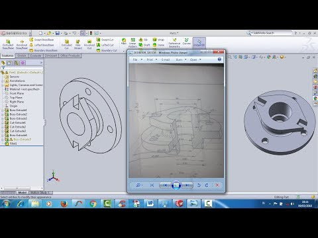Switch to the DimXpert tab
The image size is (318, 238).
pos(51,56)
